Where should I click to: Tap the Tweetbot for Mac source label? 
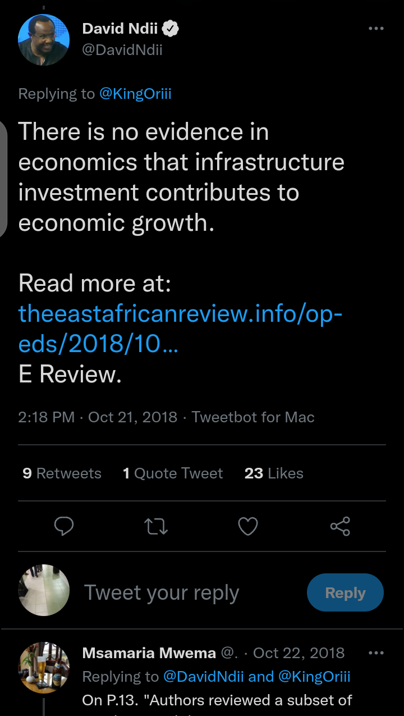(253, 417)
